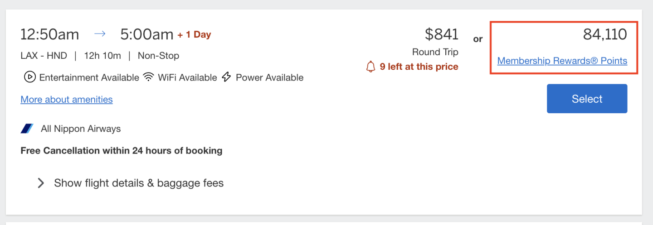This screenshot has width=653, height=225.
Task: Click the 5:00am arrival time
Action: coord(146,34)
